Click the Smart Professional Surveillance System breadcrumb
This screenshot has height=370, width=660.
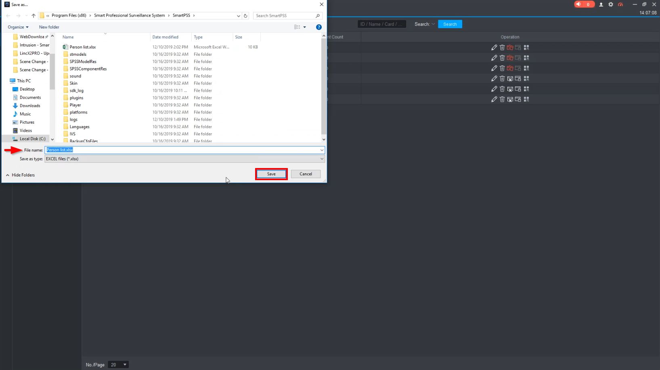(x=130, y=16)
